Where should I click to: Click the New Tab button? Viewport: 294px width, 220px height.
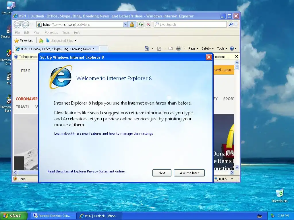tap(104, 49)
